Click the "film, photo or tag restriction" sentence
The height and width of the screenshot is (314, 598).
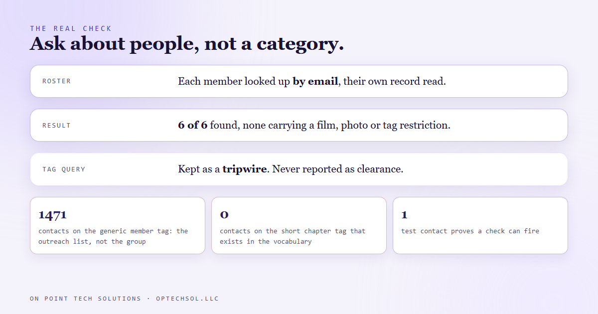point(314,125)
